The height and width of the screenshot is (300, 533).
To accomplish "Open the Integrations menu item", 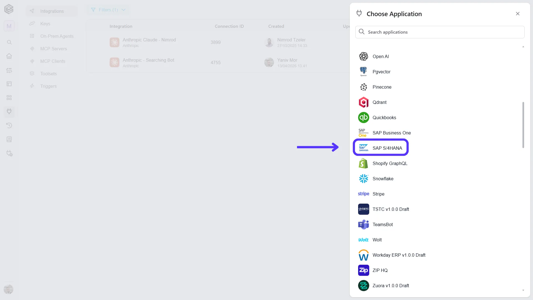I will coord(52,11).
